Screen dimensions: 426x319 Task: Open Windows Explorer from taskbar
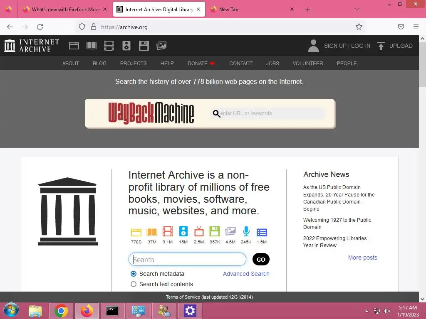pos(35,311)
